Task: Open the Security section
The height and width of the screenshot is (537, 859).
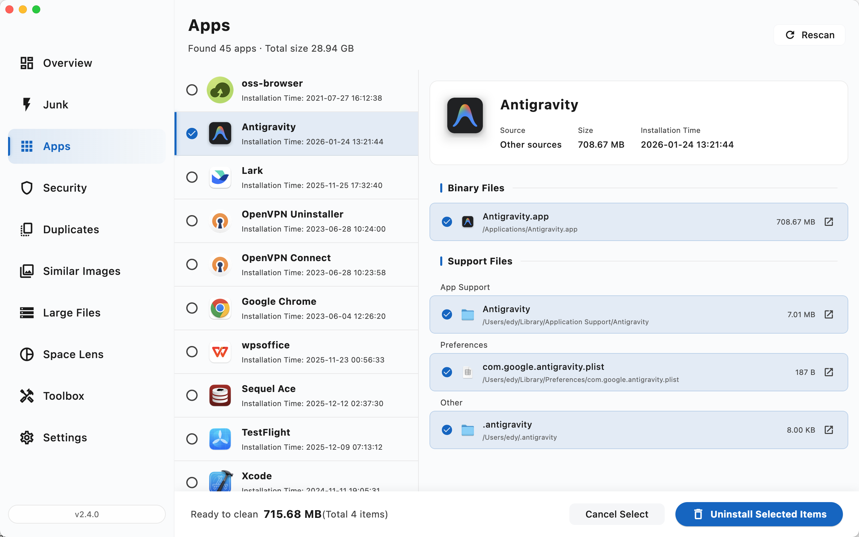Action: (x=87, y=188)
